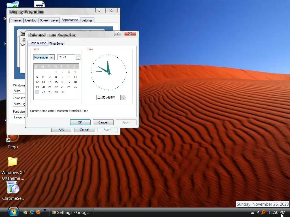The height and width of the screenshot is (217, 290).
Task: Select the Appearance tab
Action: tap(70, 20)
